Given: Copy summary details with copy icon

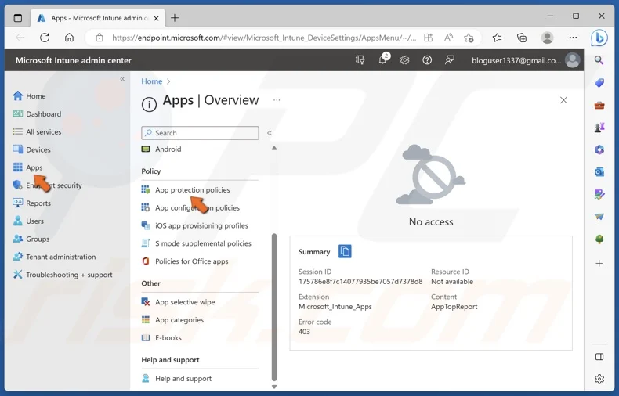Looking at the screenshot, I should point(345,251).
